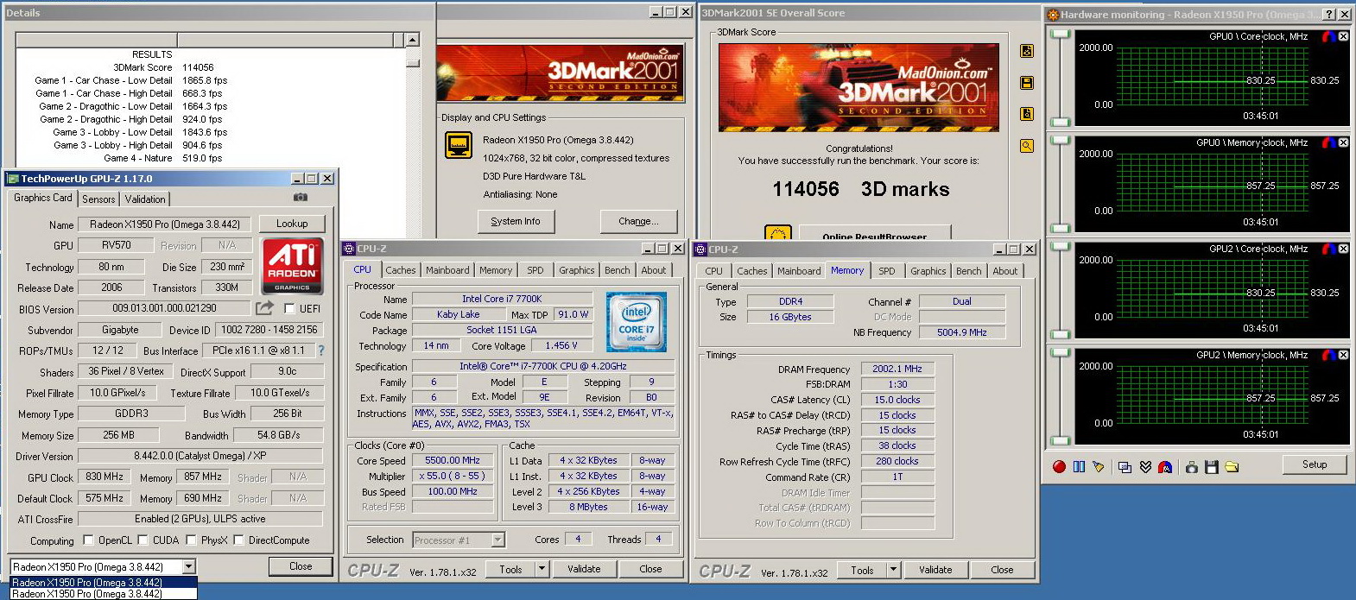This screenshot has width=1356, height=600.
Task: Click the double chevron icon in monitoring toolbar
Action: [1145, 467]
